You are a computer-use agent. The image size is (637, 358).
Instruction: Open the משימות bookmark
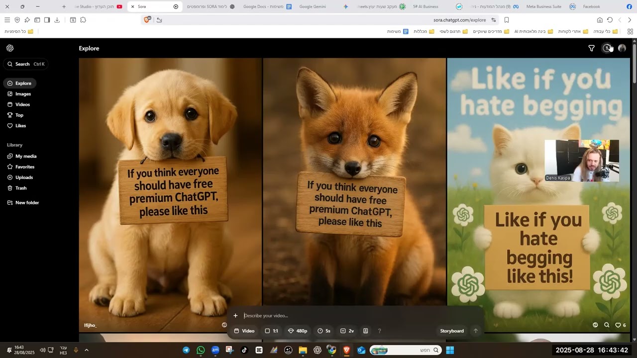(x=398, y=31)
